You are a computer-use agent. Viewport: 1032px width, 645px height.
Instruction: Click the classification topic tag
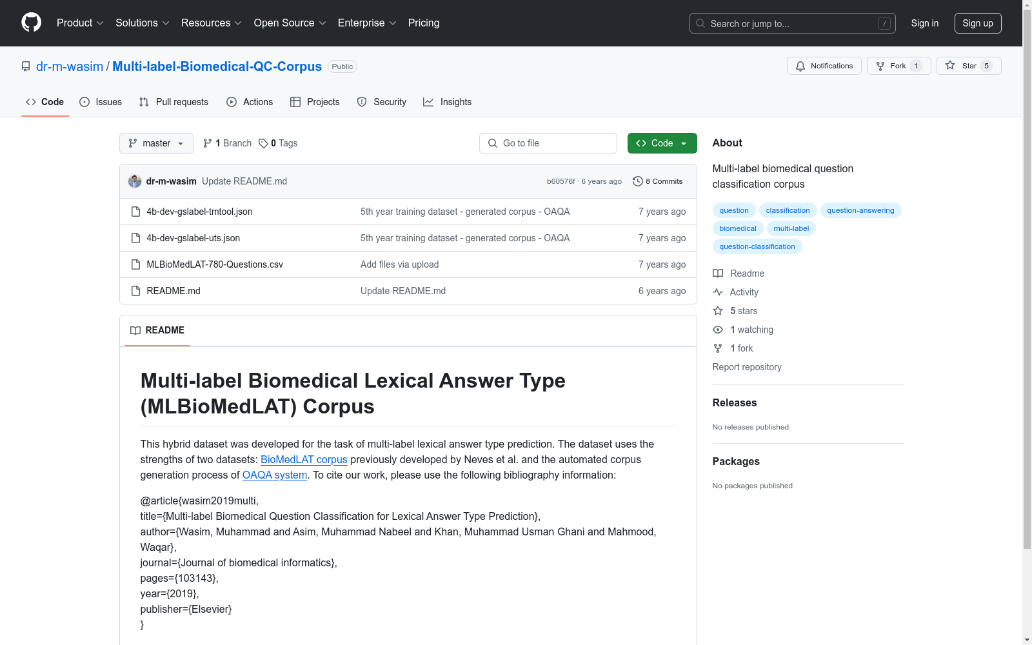point(788,210)
